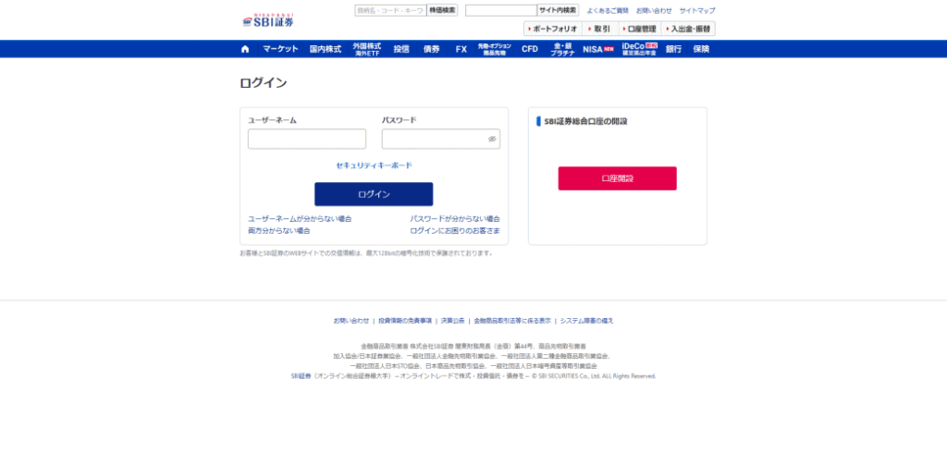Image resolution: width=947 pixels, height=453 pixels.
Task: Focus the パスワード input field
Action: pyautogui.click(x=433, y=139)
